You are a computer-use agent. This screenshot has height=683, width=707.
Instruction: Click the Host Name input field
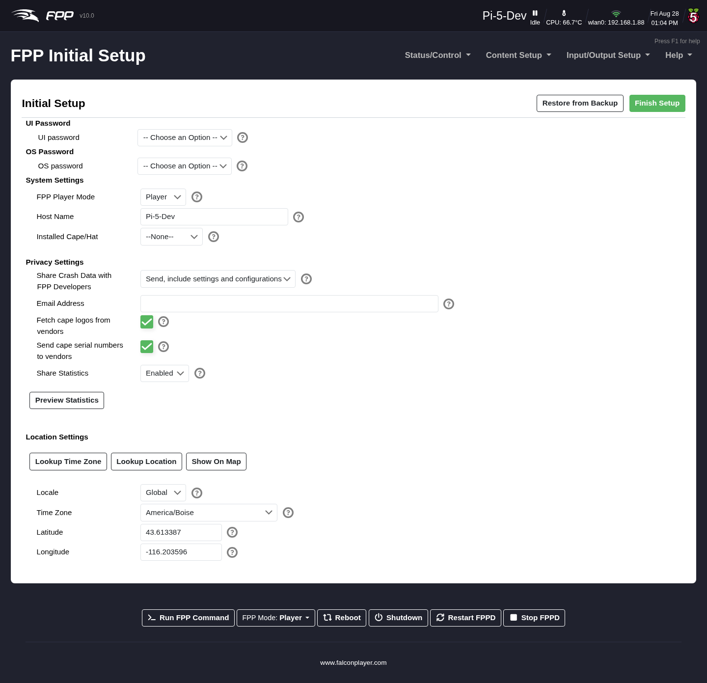pos(214,217)
